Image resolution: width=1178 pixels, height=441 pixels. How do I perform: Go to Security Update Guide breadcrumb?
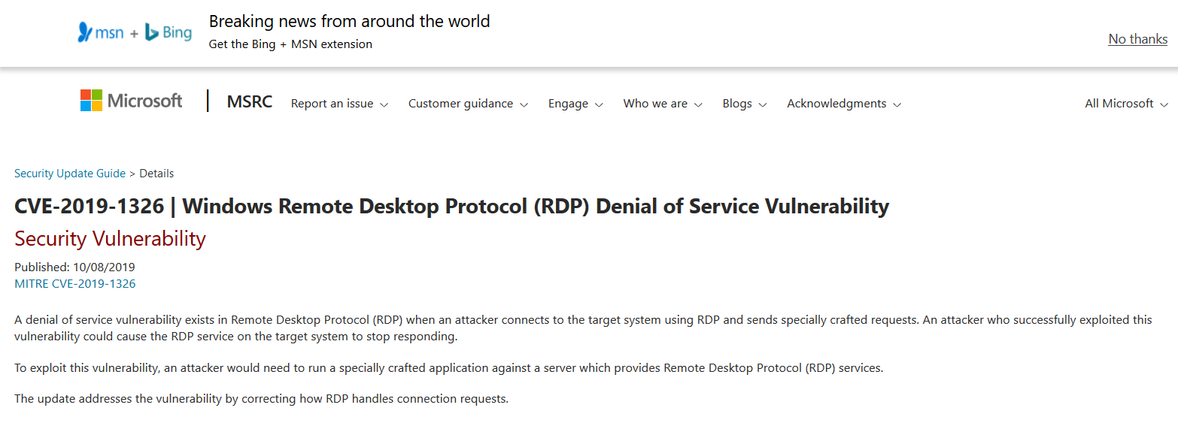70,174
